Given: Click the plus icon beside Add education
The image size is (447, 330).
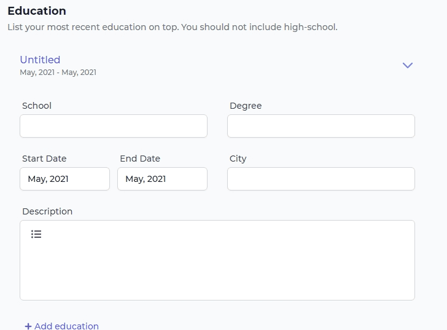Looking at the screenshot, I should tap(28, 326).
